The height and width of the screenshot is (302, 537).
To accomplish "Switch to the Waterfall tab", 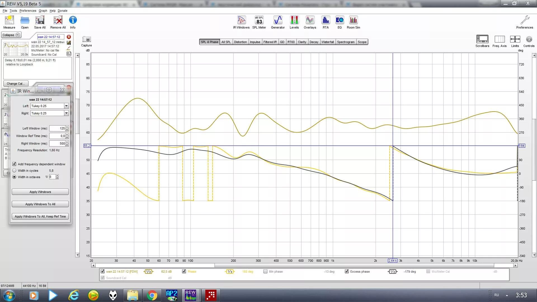I will (x=328, y=42).
